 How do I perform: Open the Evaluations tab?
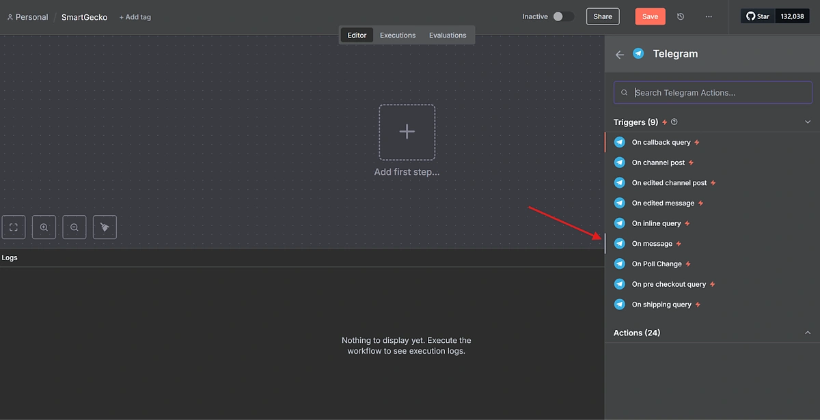pos(448,35)
